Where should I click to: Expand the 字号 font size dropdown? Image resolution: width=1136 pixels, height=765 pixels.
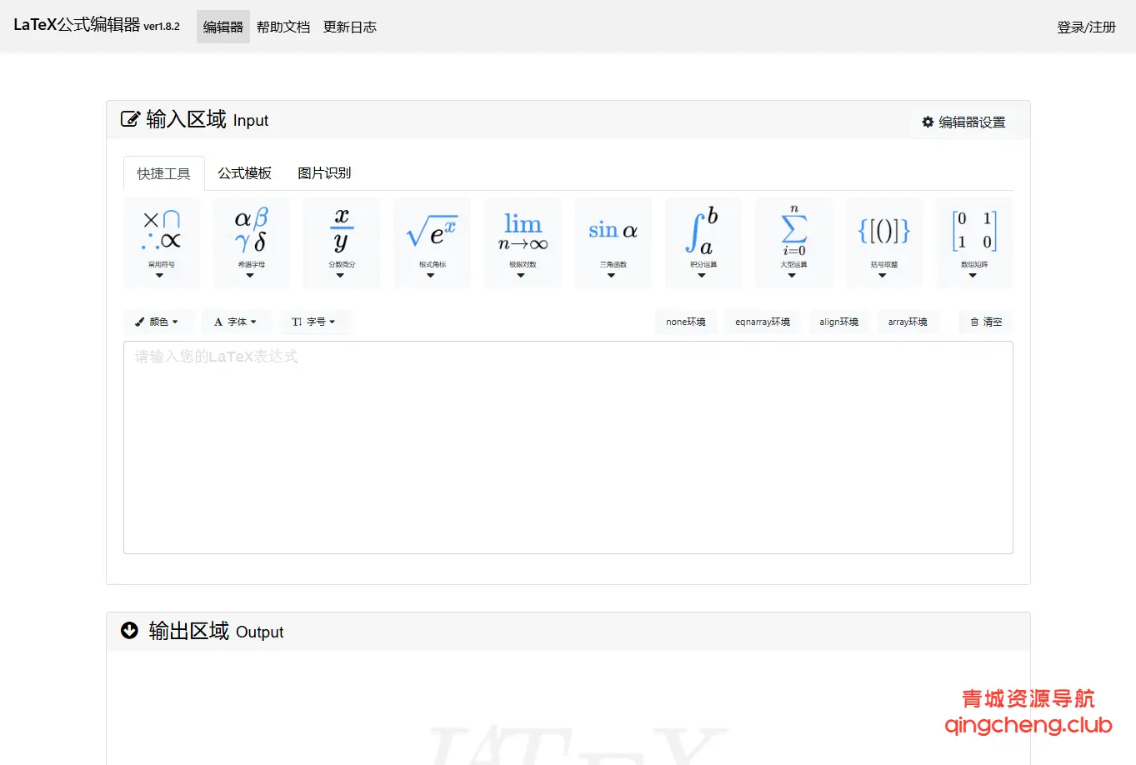tap(314, 322)
